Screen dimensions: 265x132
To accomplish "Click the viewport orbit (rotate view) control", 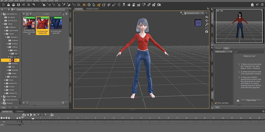I will click(x=206, y=17).
